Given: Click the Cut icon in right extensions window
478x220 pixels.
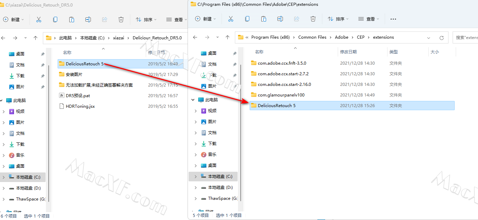Looking at the screenshot, I should pyautogui.click(x=231, y=19).
